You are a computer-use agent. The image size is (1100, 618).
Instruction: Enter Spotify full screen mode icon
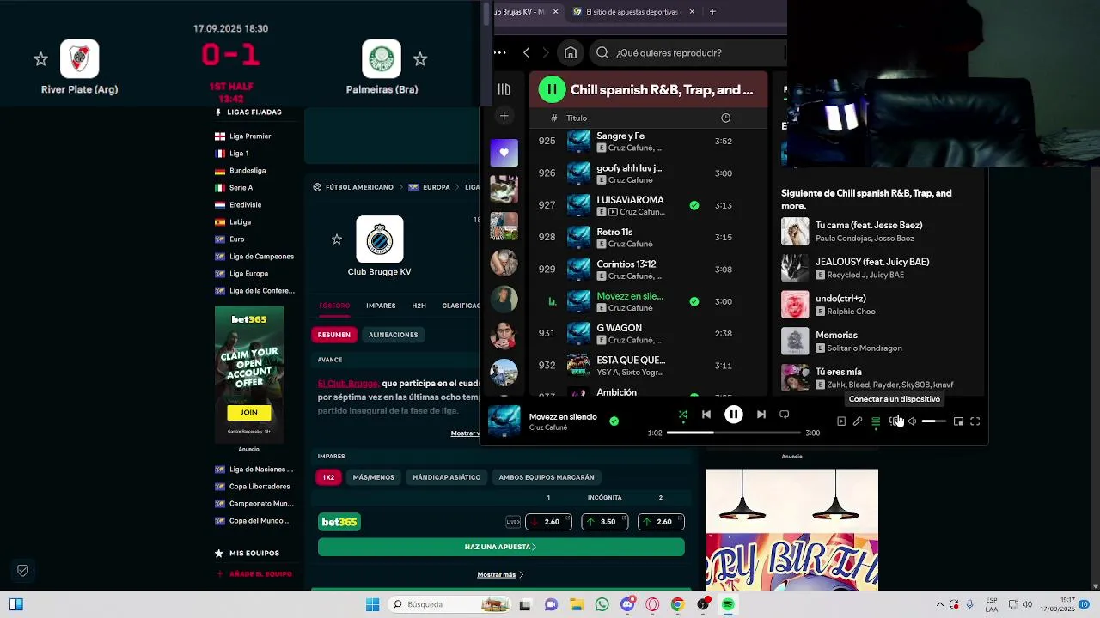tap(975, 421)
